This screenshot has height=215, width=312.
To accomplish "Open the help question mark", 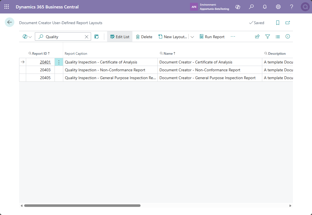I will tap(291, 7).
